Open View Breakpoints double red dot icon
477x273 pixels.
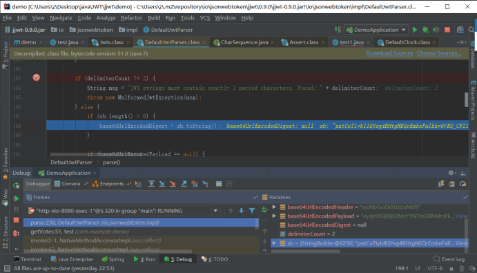pyautogui.click(x=16, y=234)
